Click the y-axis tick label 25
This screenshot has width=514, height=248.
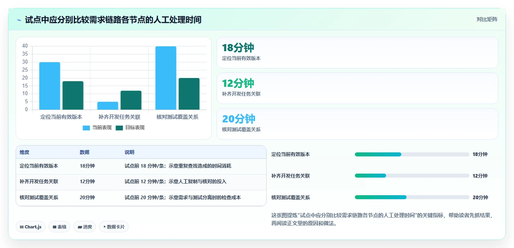pyautogui.click(x=25, y=70)
